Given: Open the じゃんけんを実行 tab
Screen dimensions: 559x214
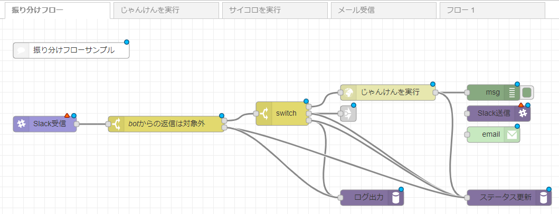Looking at the screenshot, I should [x=166, y=11].
